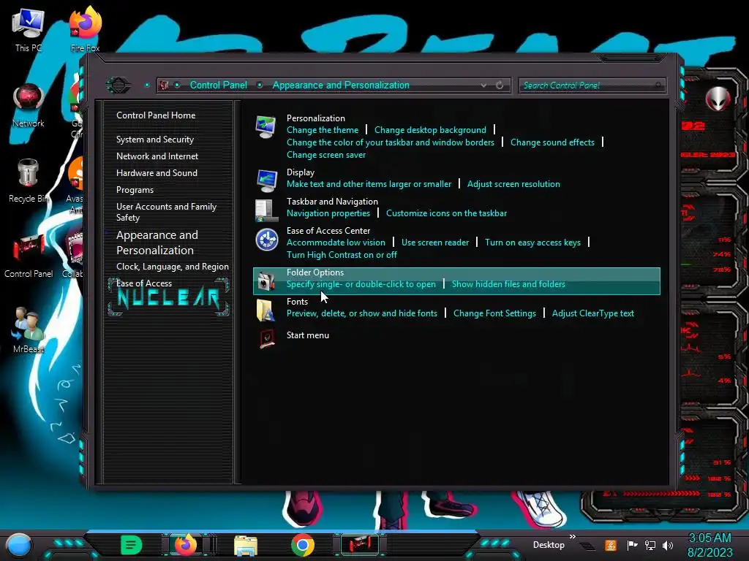Click Use screen reader link
Image resolution: width=749 pixels, height=561 pixels.
[x=435, y=243]
